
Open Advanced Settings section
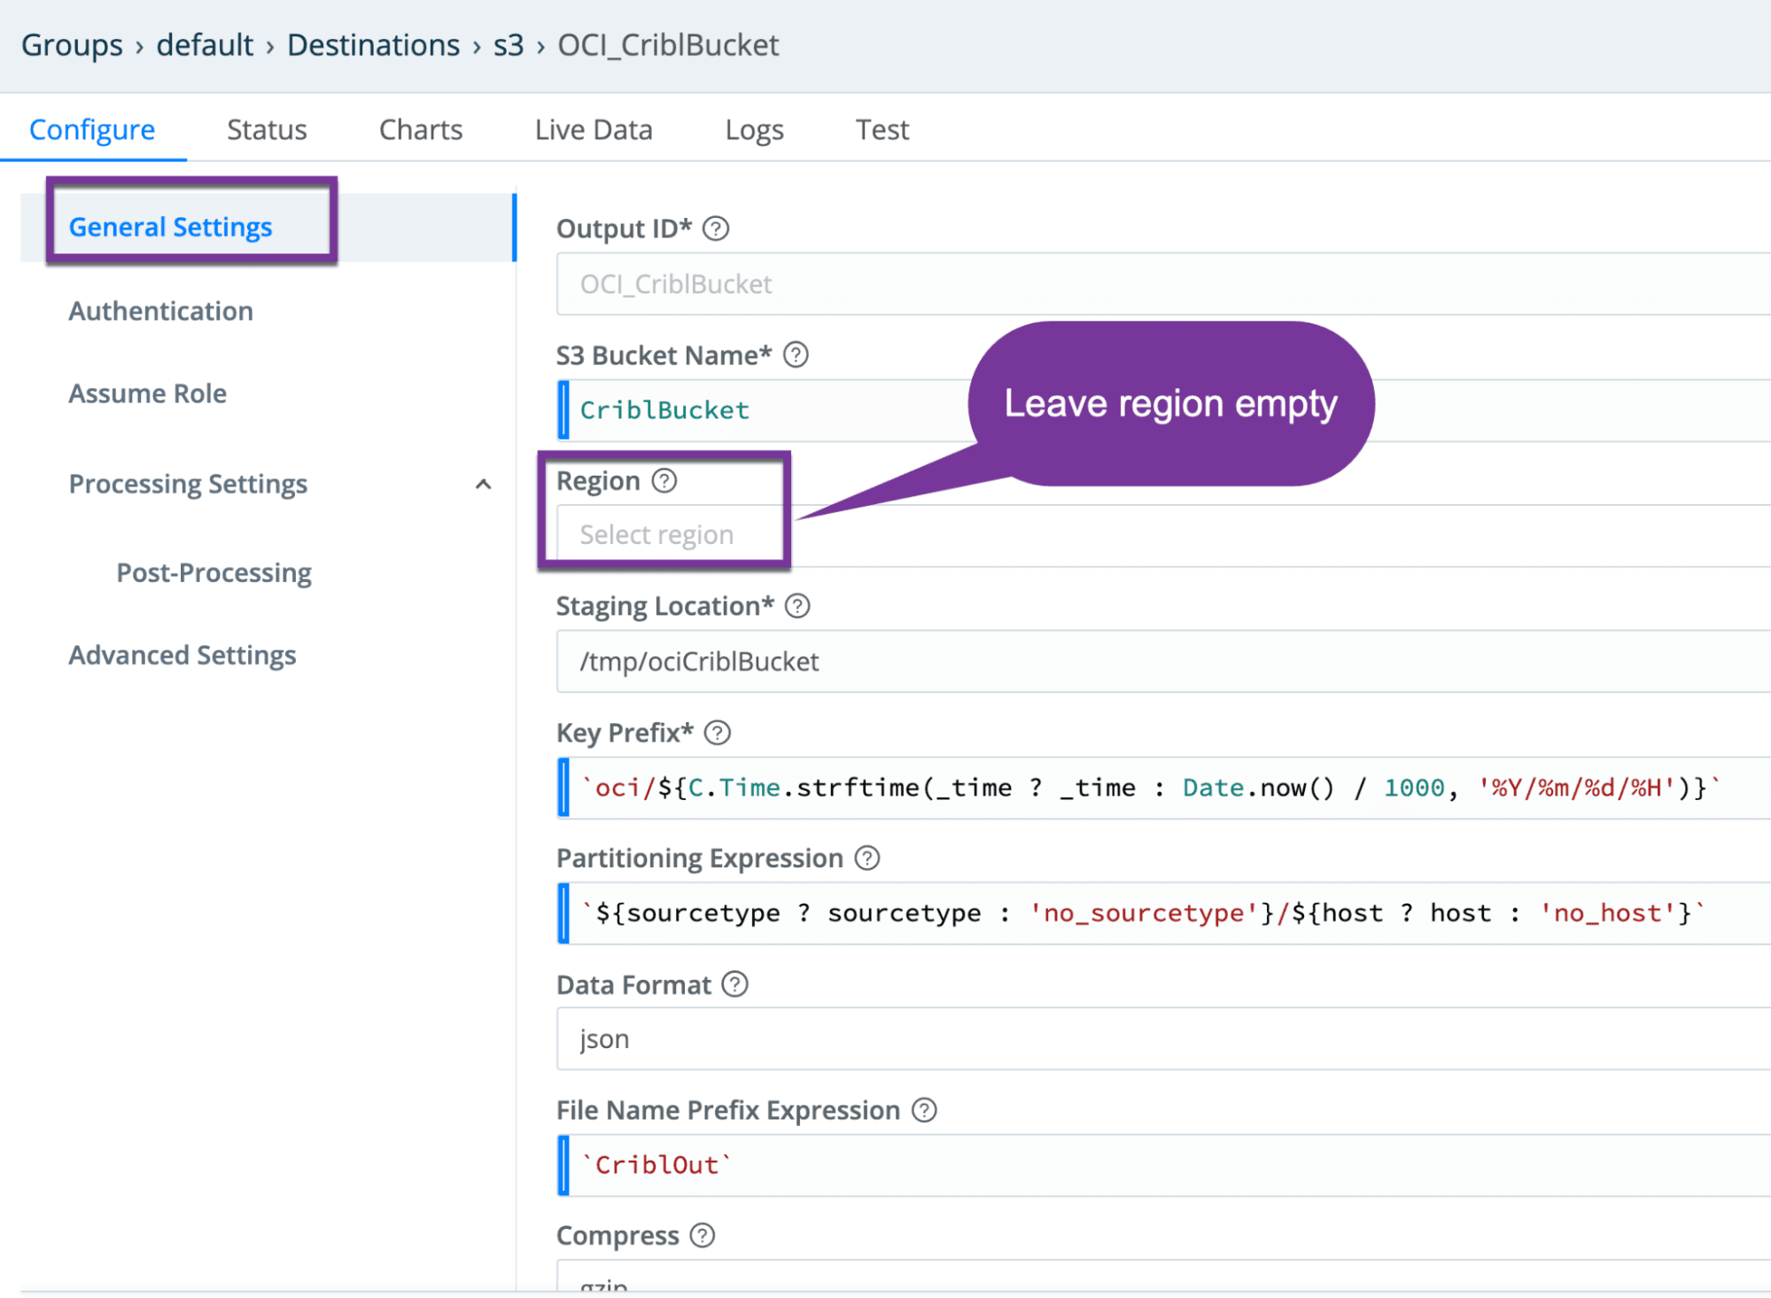[183, 655]
